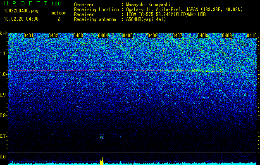The image size is (260, 165).
Task: Click the ICOM IC-575 receiver text
Action: (166, 14)
